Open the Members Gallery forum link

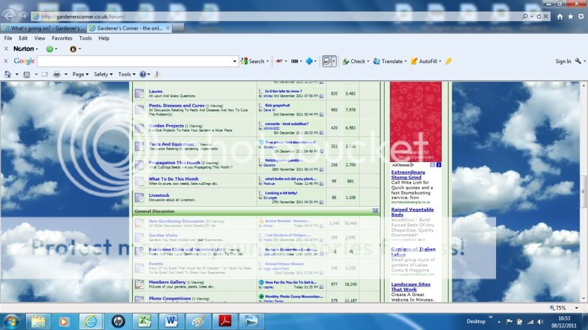coord(167,282)
